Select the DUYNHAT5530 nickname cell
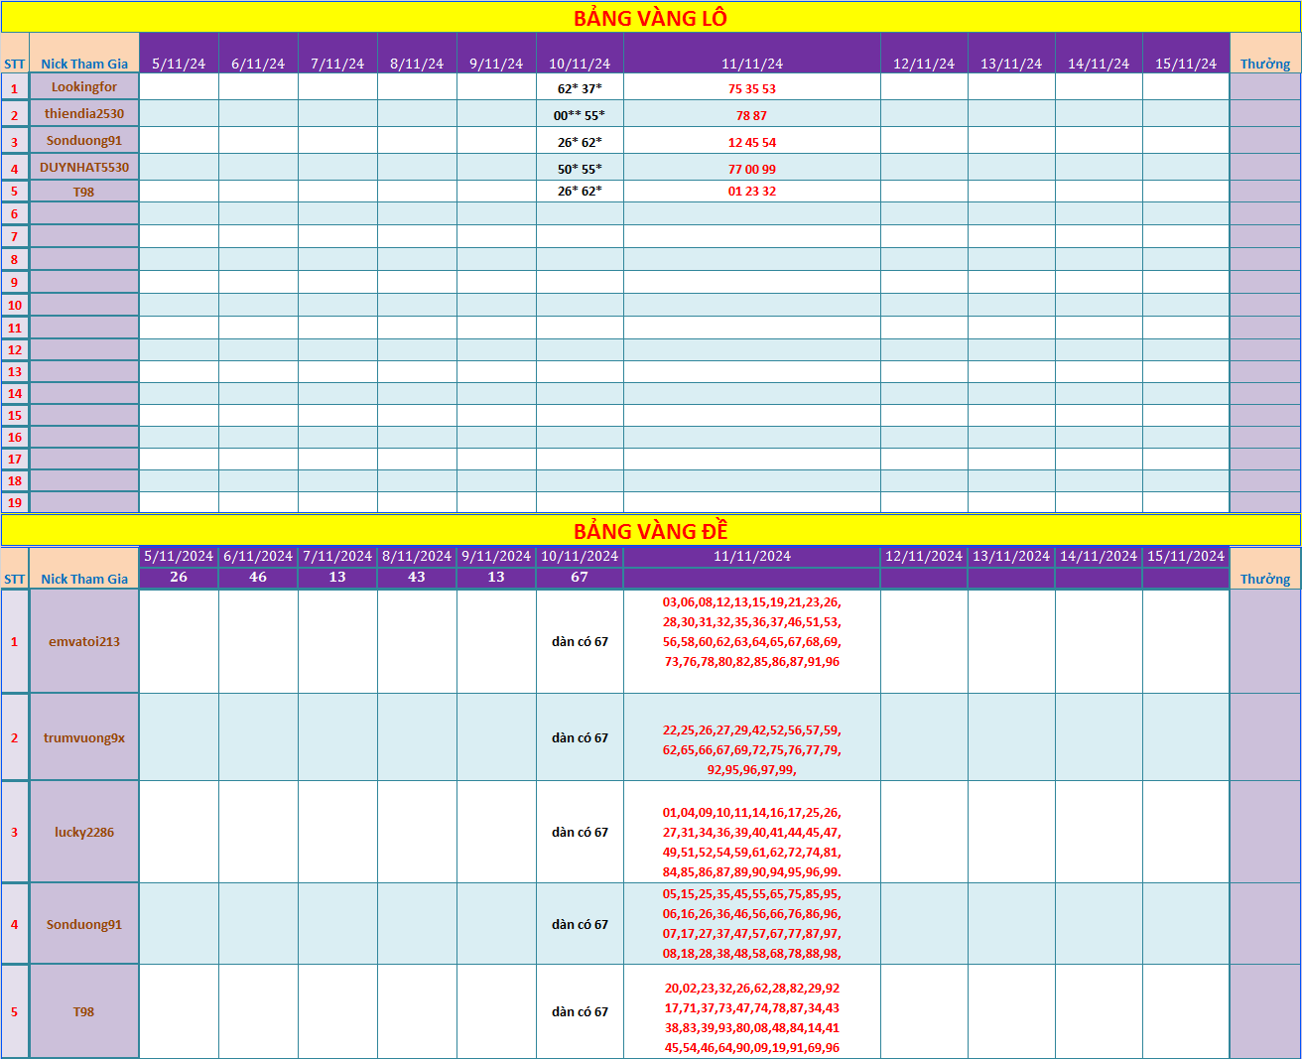The image size is (1302, 1059). (x=84, y=167)
